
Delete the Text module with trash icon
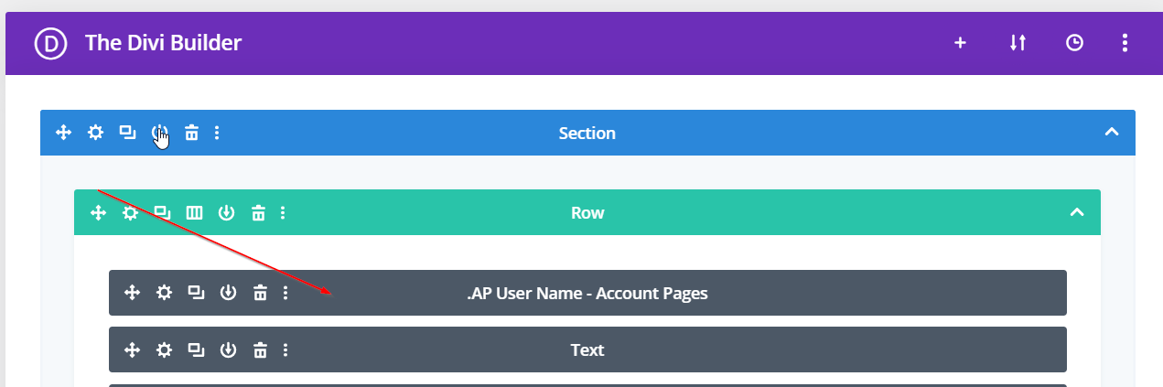point(261,349)
